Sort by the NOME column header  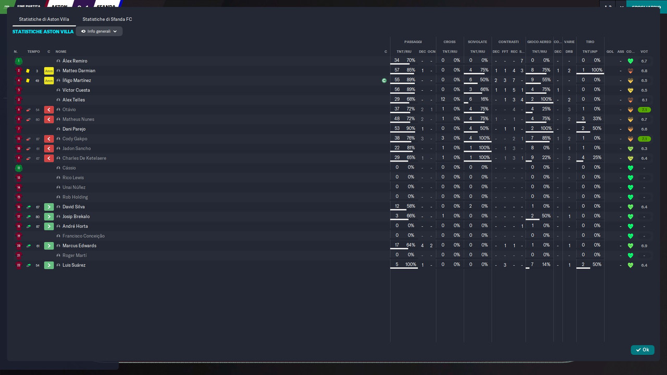61,52
